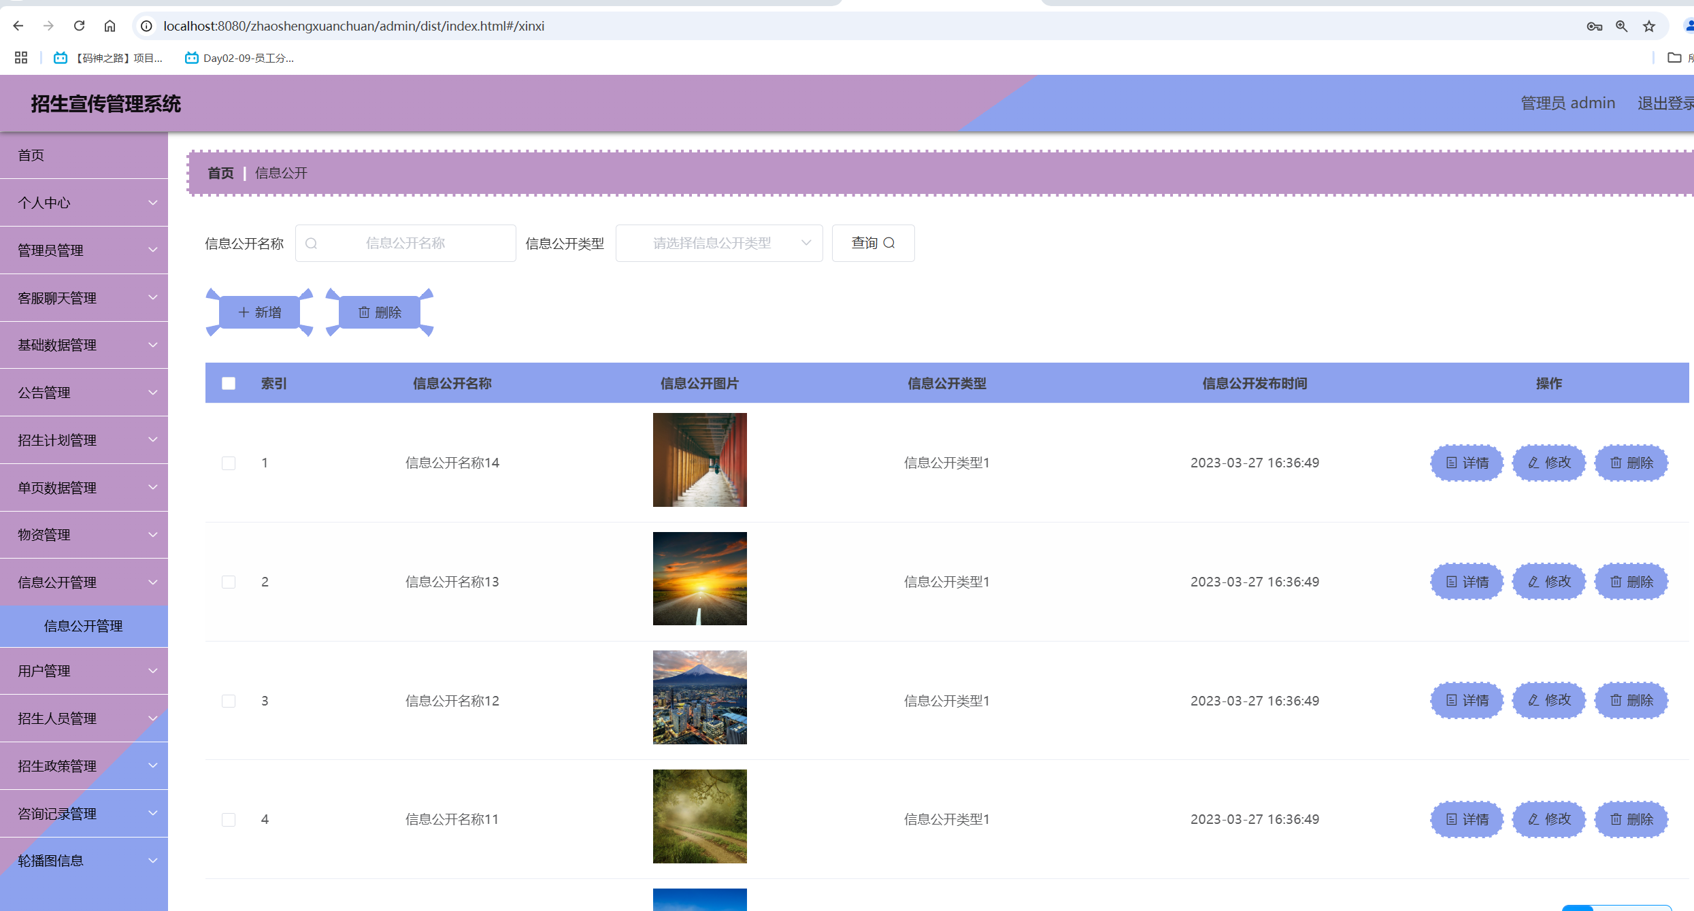Viewport: 1694px width, 911px height.
Task: Open 请选择信息公开类型 dropdown
Action: coord(719,243)
